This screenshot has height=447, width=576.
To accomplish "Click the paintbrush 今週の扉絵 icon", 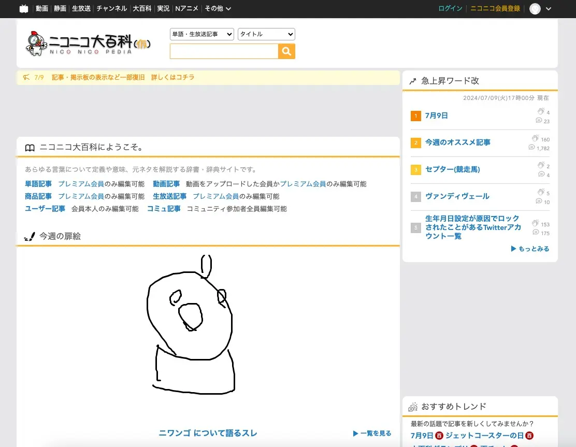I will (x=30, y=237).
